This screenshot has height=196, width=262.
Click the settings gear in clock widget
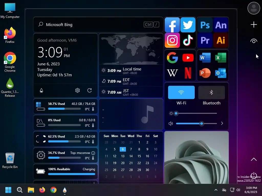point(77,90)
